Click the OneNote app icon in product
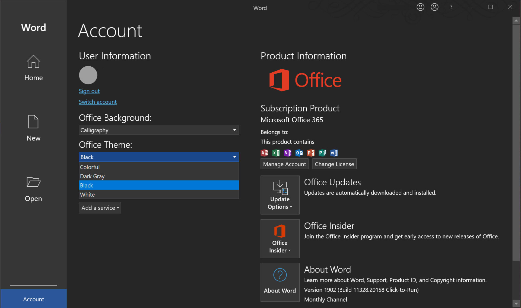This screenshot has height=308, width=521. 287,153
